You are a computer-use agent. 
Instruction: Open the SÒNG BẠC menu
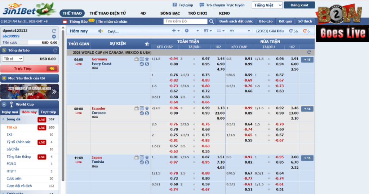pos(170,13)
